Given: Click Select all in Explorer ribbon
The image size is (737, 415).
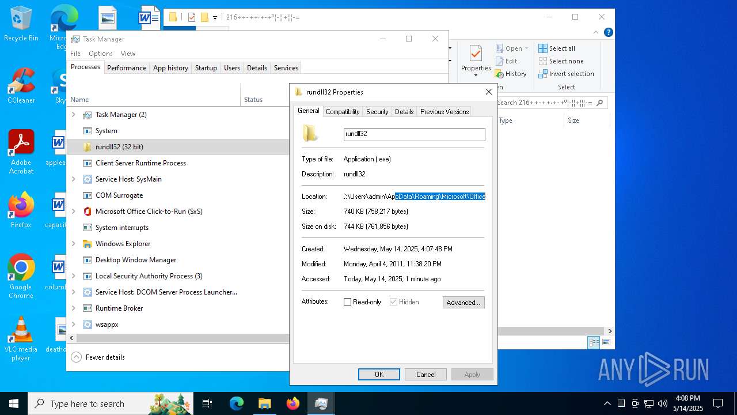Looking at the screenshot, I should coord(557,48).
